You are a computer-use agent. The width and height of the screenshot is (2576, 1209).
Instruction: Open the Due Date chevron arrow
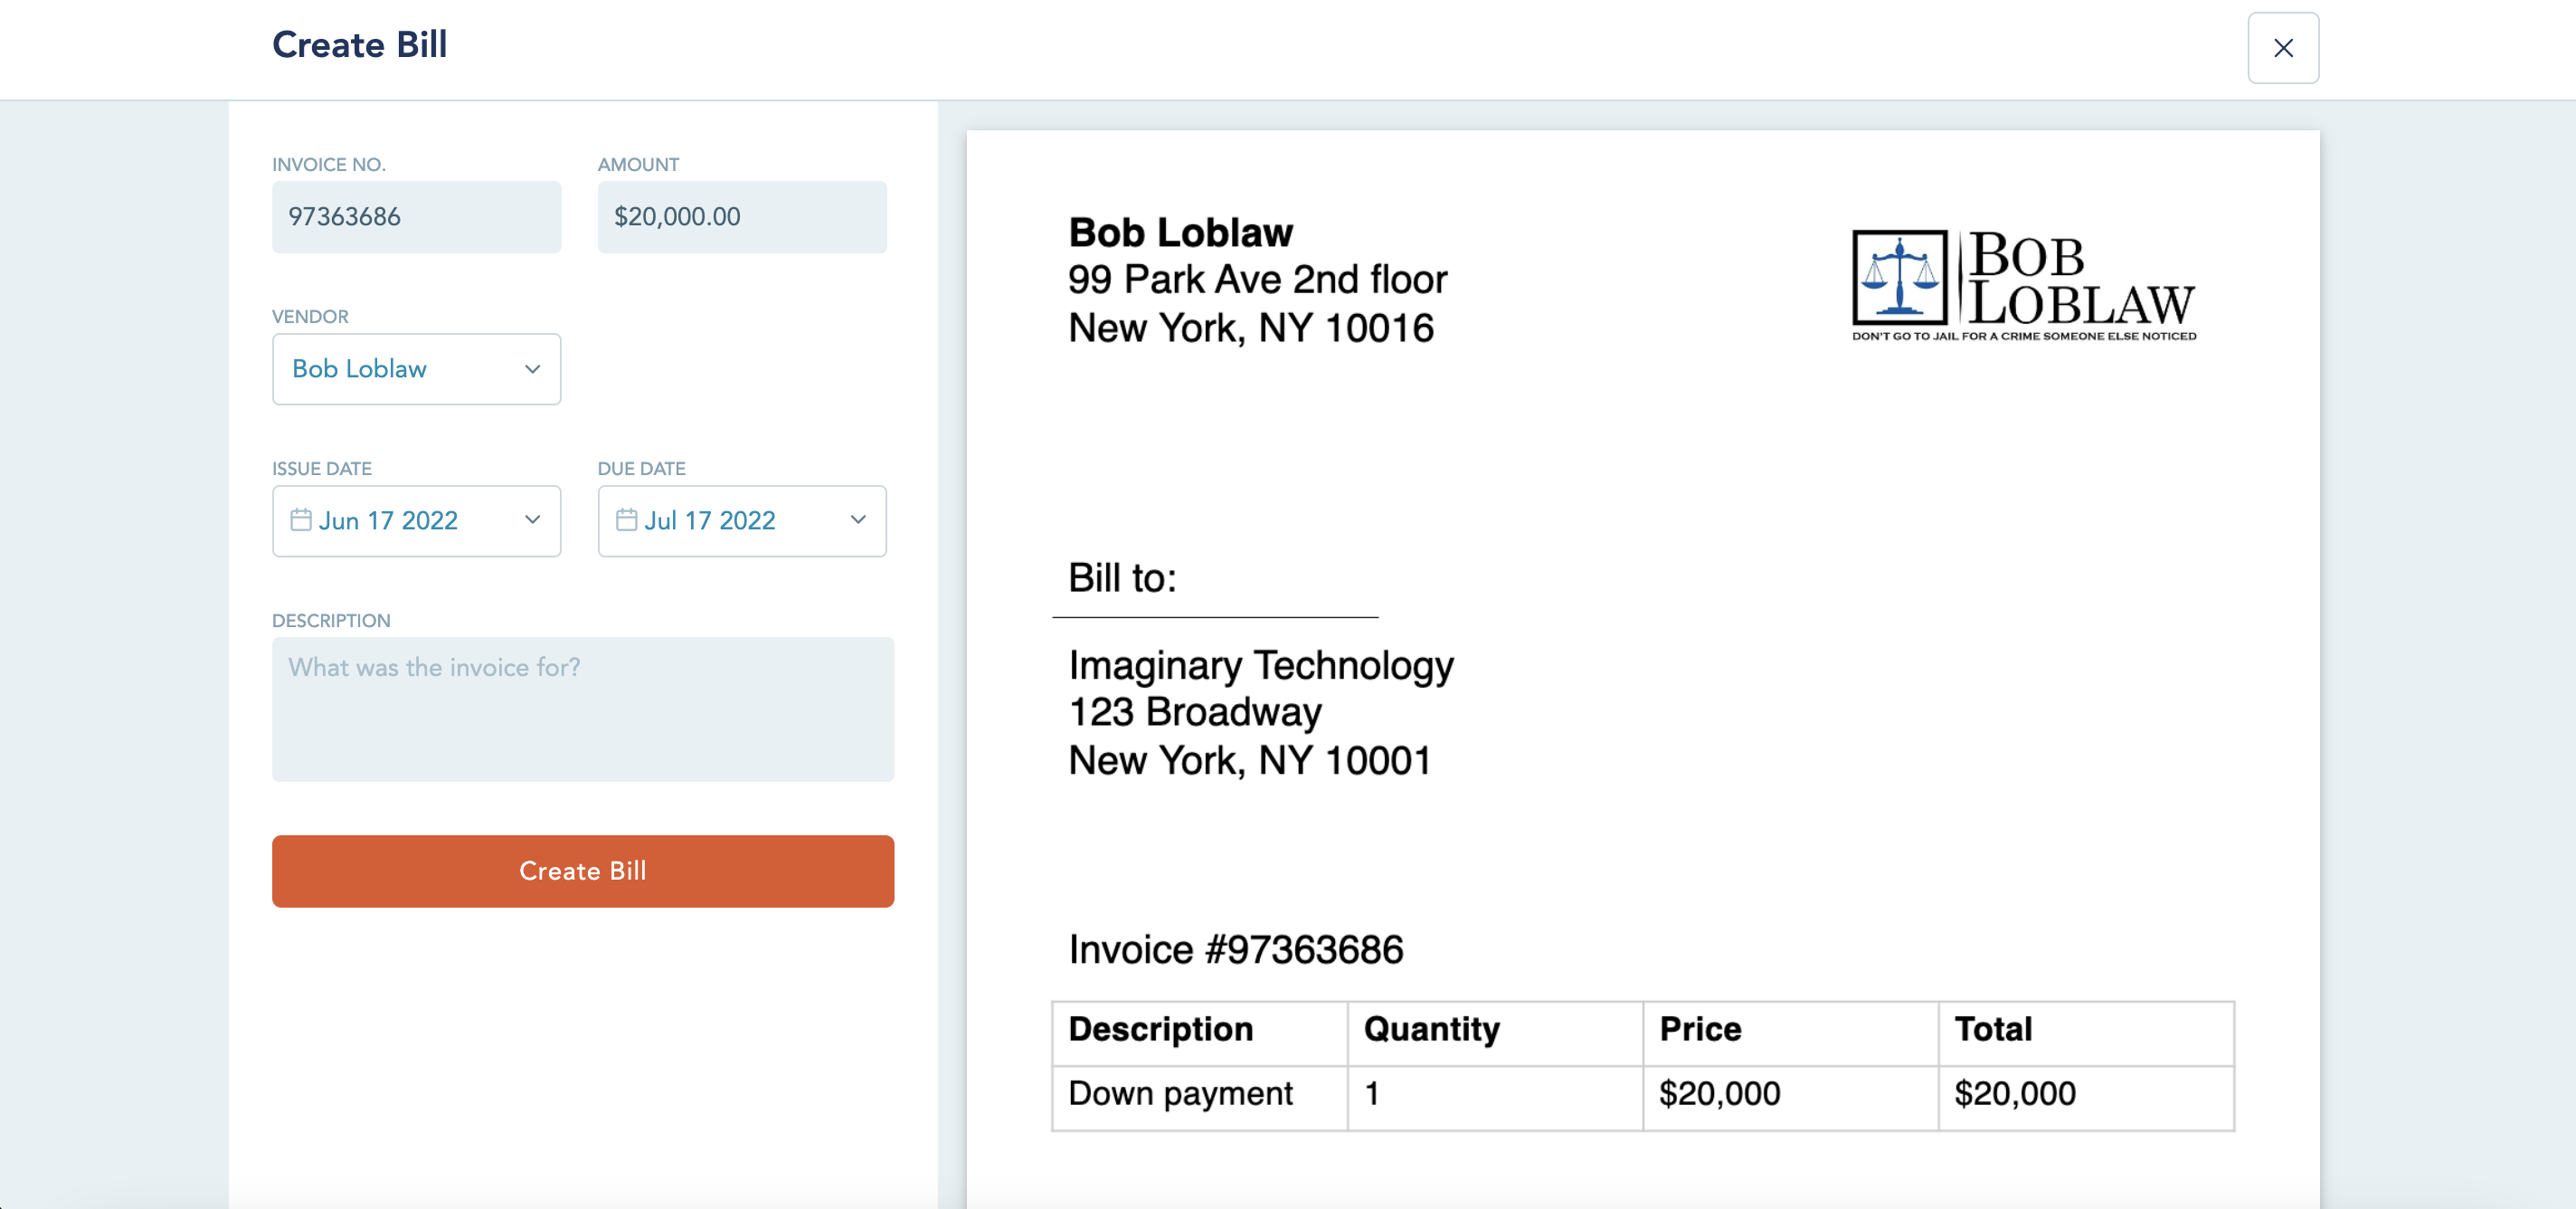857,520
